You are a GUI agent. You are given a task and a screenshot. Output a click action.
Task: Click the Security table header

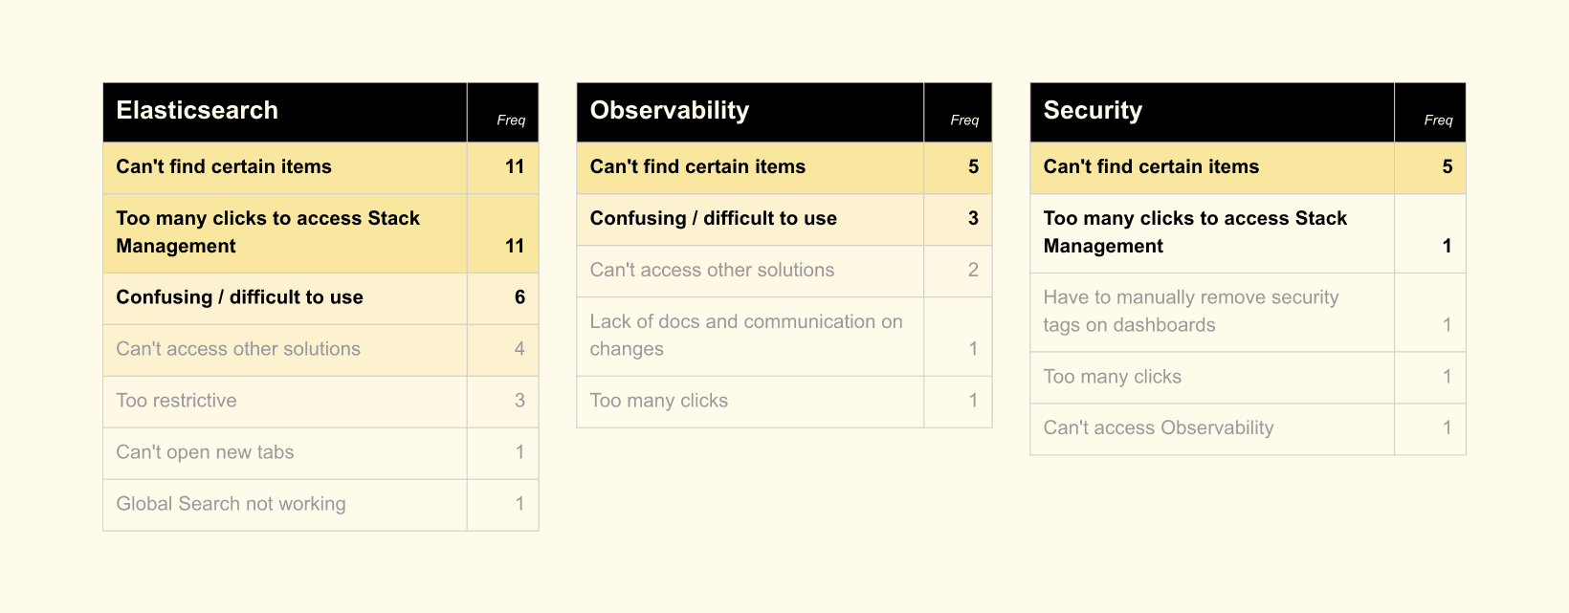pos(1093,111)
